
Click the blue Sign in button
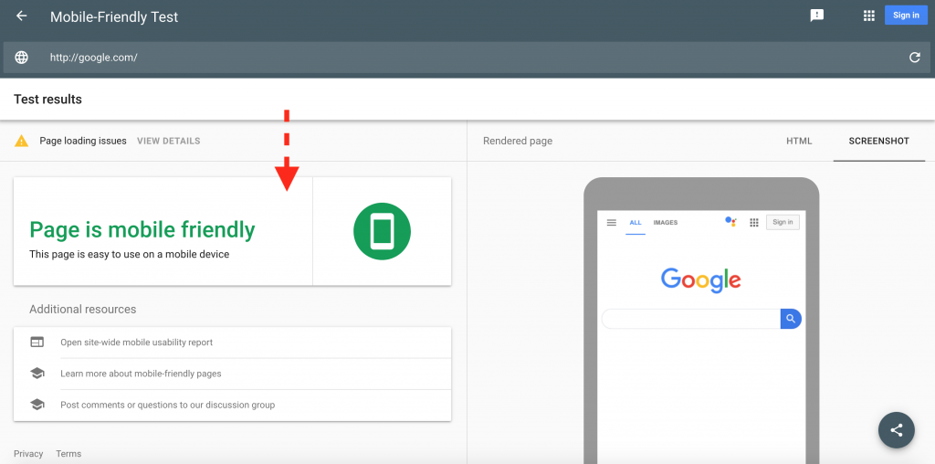pos(906,15)
